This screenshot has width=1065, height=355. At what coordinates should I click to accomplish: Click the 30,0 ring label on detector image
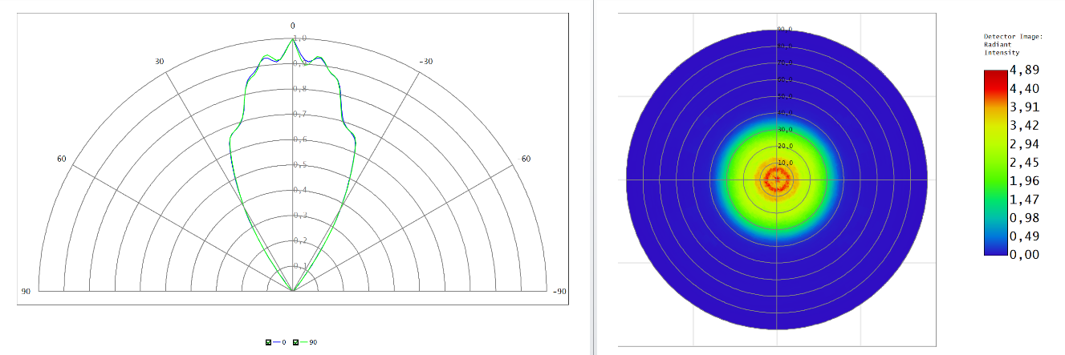pos(785,130)
